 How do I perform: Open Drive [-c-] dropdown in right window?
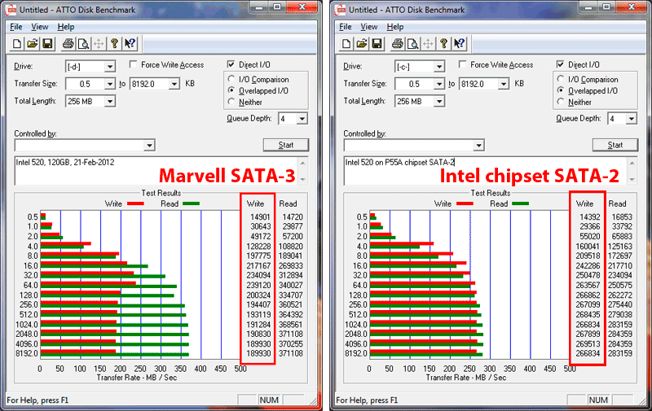tap(439, 67)
